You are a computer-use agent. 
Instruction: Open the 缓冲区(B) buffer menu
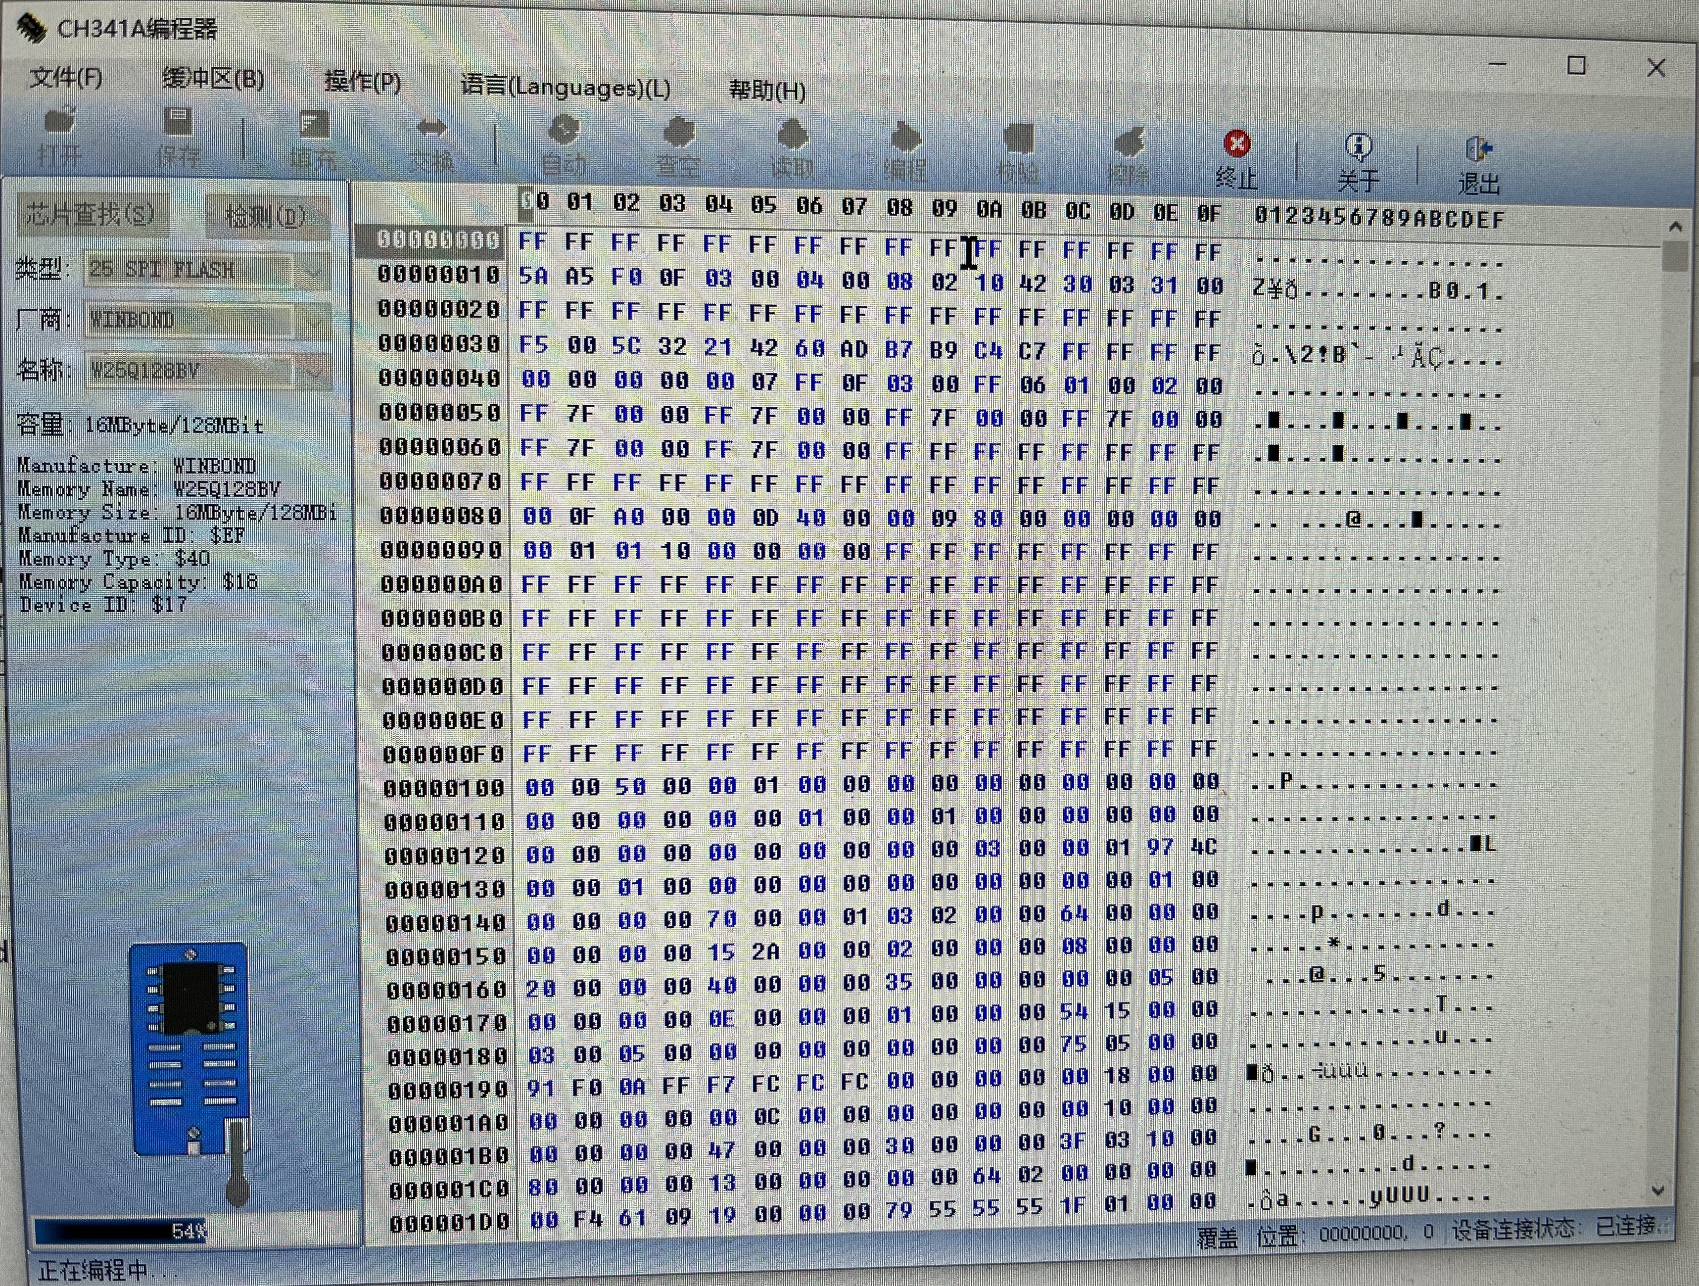coord(213,79)
